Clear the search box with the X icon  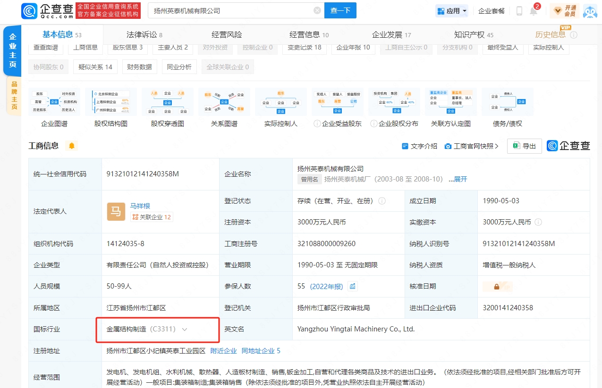[317, 10]
